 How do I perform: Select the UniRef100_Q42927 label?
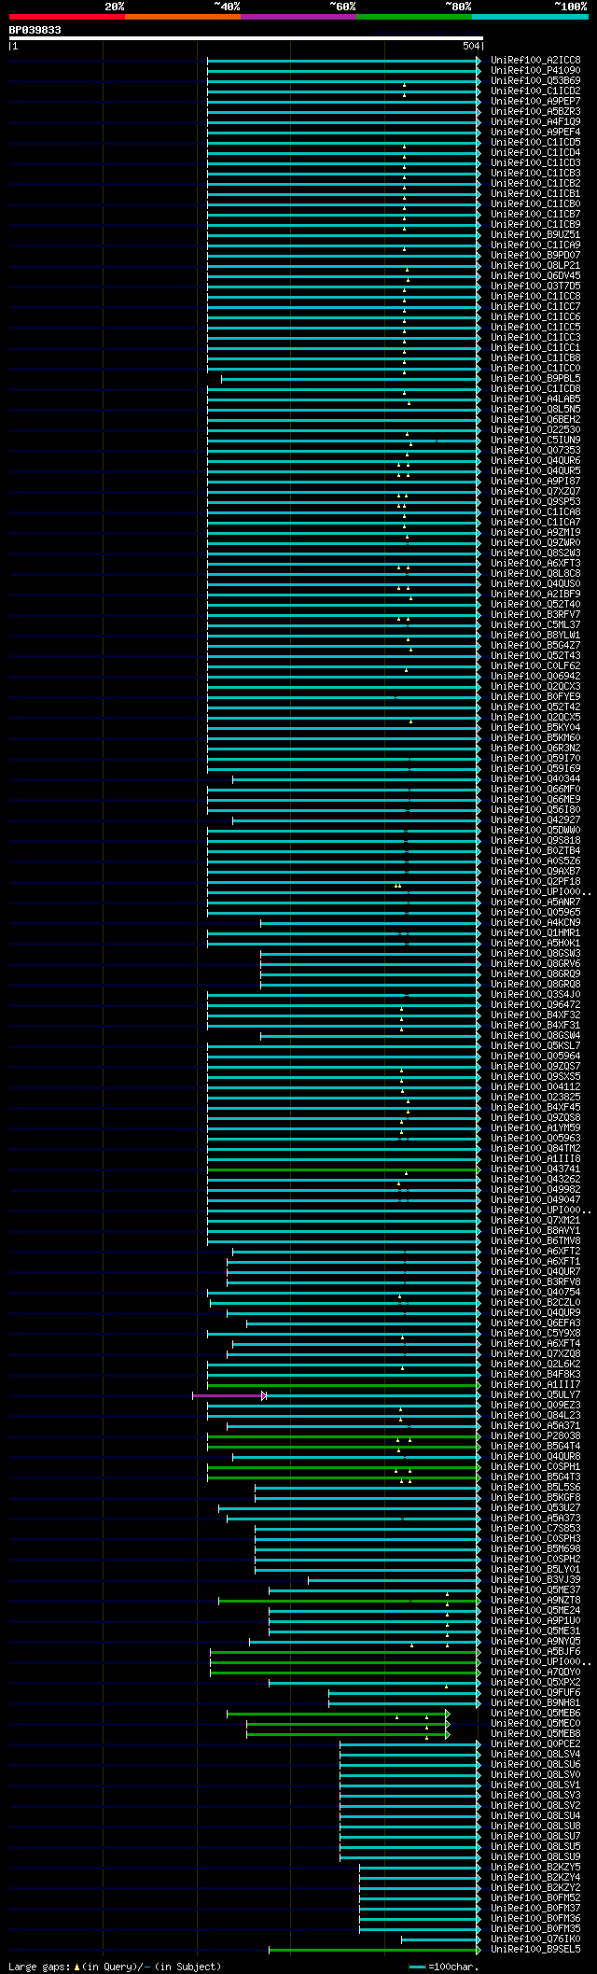click(x=535, y=819)
